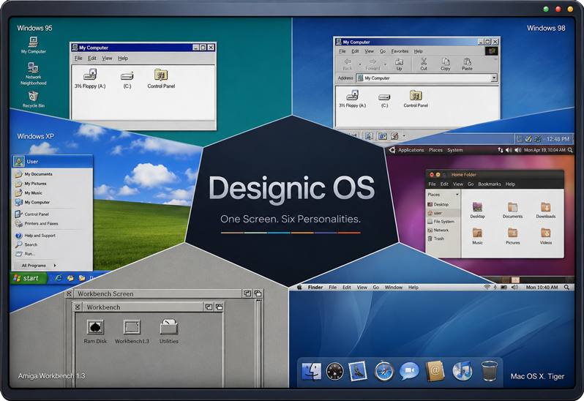Open My Computer icon on Windows 95 desktop
The height and width of the screenshot is (401, 584).
point(33,45)
